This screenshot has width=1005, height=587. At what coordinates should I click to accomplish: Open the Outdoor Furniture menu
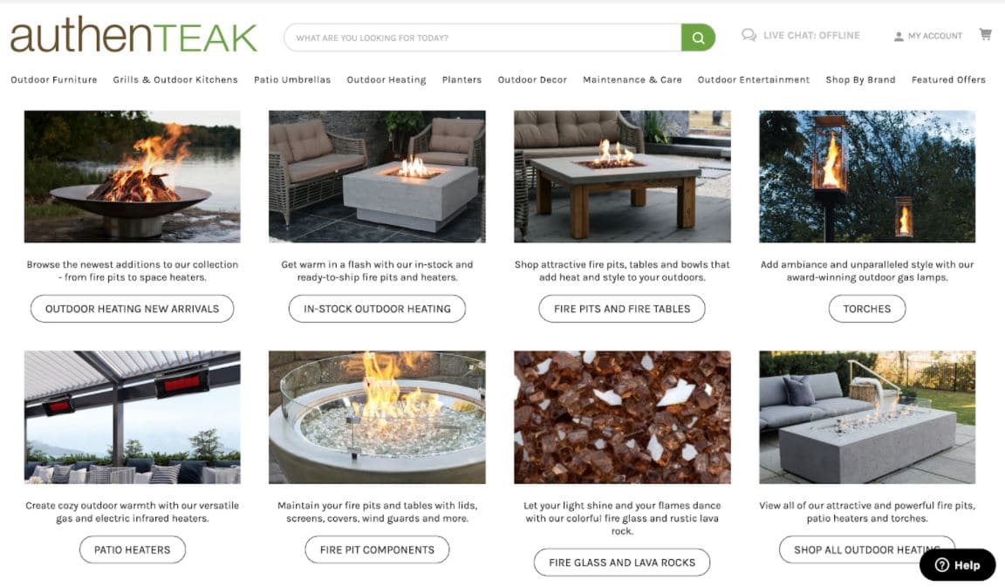(x=54, y=80)
